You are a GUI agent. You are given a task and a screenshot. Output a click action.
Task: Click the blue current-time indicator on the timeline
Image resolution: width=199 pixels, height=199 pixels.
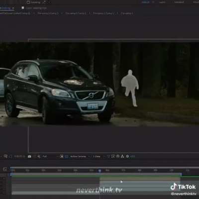pyautogui.click(x=99, y=170)
